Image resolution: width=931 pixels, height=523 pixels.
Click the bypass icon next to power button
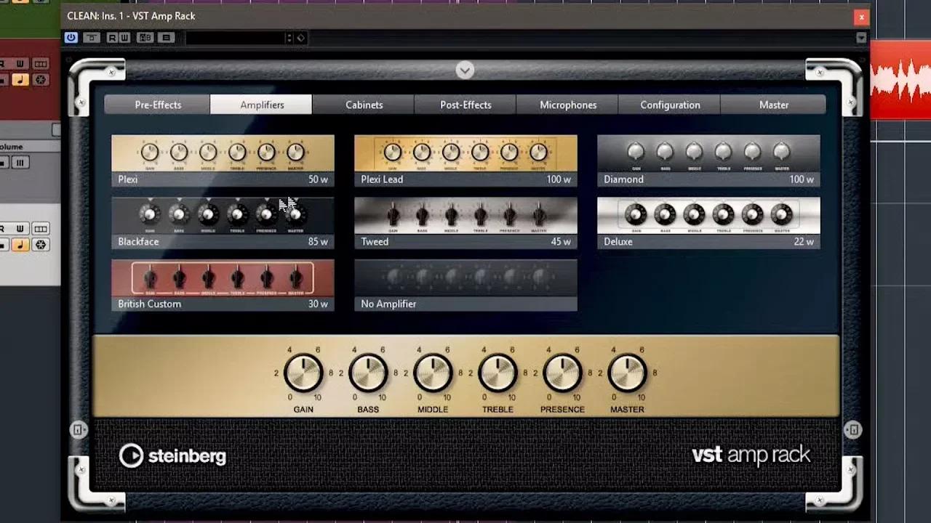pyautogui.click(x=91, y=38)
